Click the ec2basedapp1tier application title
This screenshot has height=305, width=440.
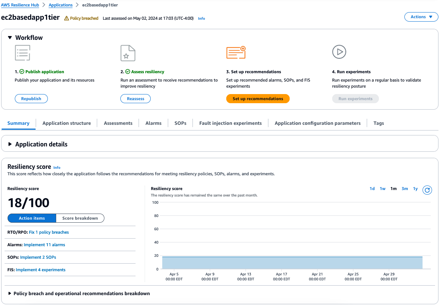30,17
